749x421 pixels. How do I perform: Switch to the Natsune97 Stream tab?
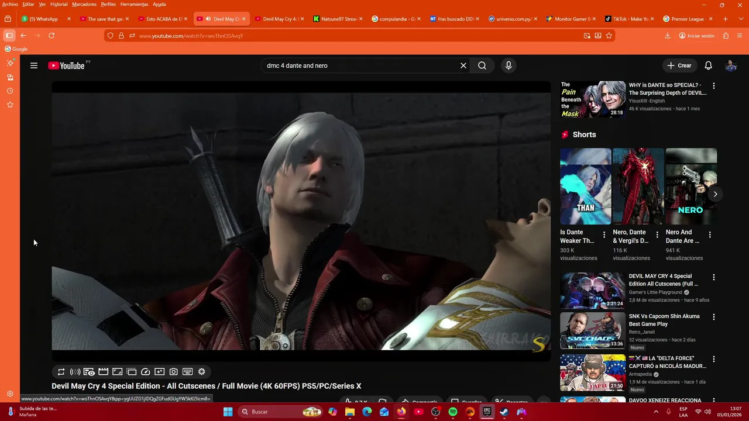pyautogui.click(x=338, y=19)
